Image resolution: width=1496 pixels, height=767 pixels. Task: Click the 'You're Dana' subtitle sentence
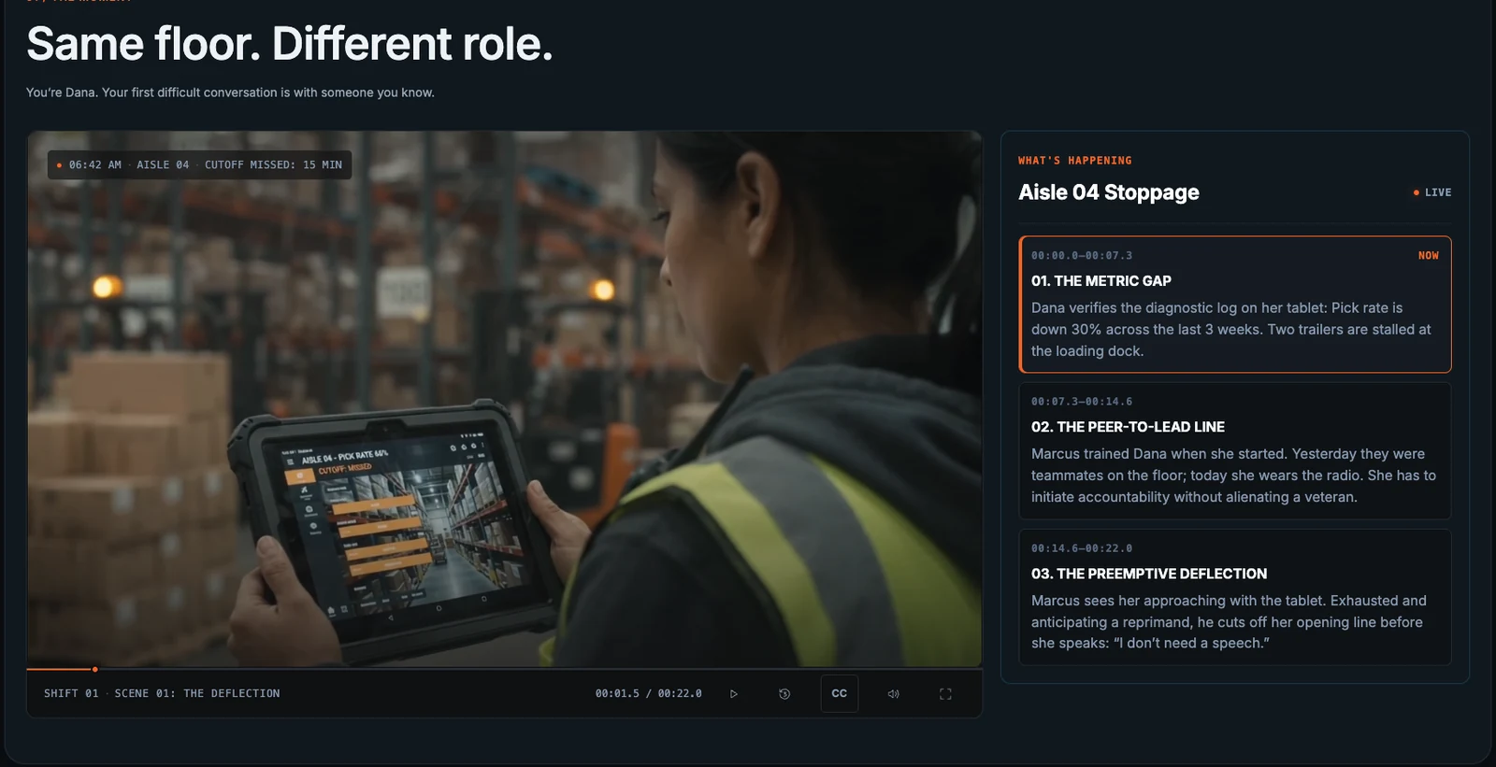(230, 92)
